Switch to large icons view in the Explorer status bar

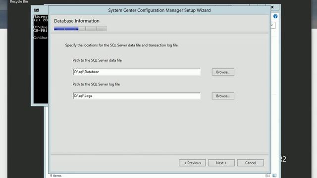pos(274,176)
